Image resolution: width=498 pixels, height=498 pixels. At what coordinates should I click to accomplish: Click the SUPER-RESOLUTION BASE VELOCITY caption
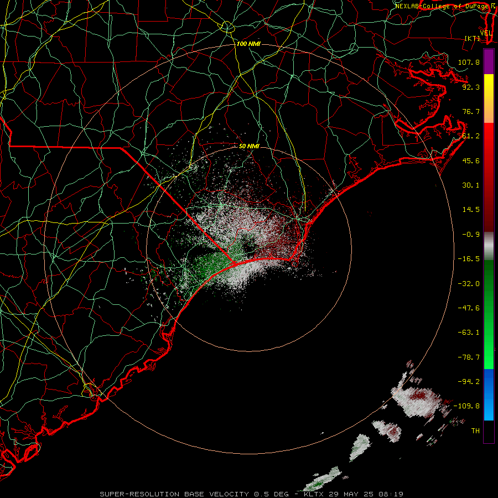click(x=251, y=494)
